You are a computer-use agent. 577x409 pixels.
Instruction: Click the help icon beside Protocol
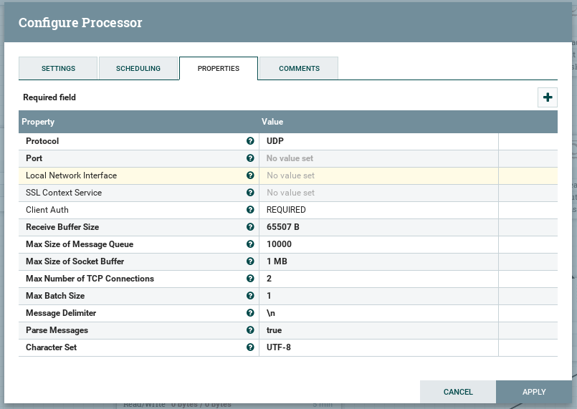[250, 141]
